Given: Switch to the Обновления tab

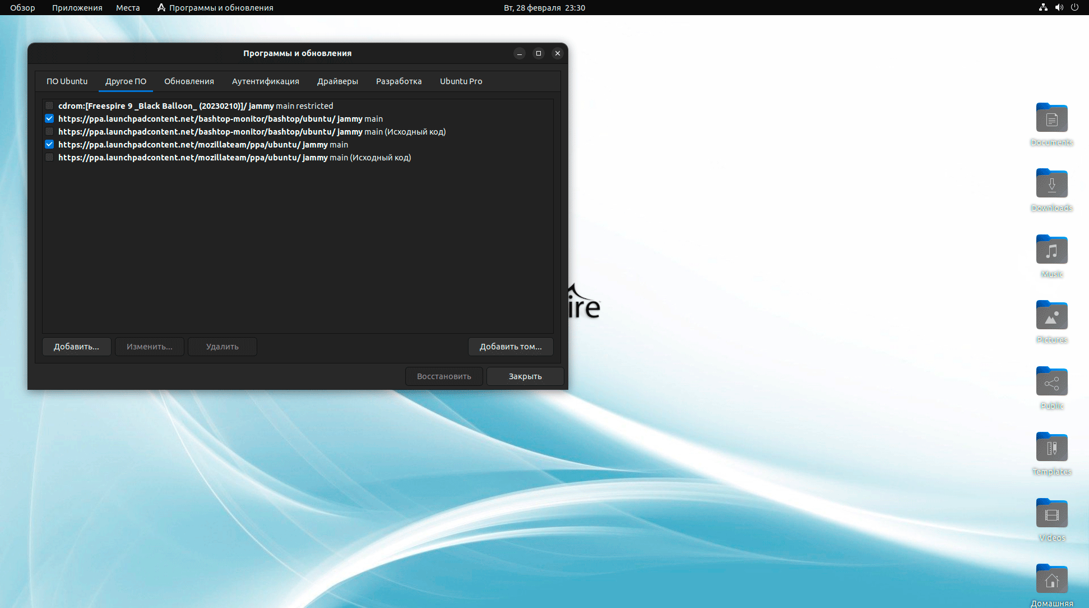Looking at the screenshot, I should pos(189,81).
